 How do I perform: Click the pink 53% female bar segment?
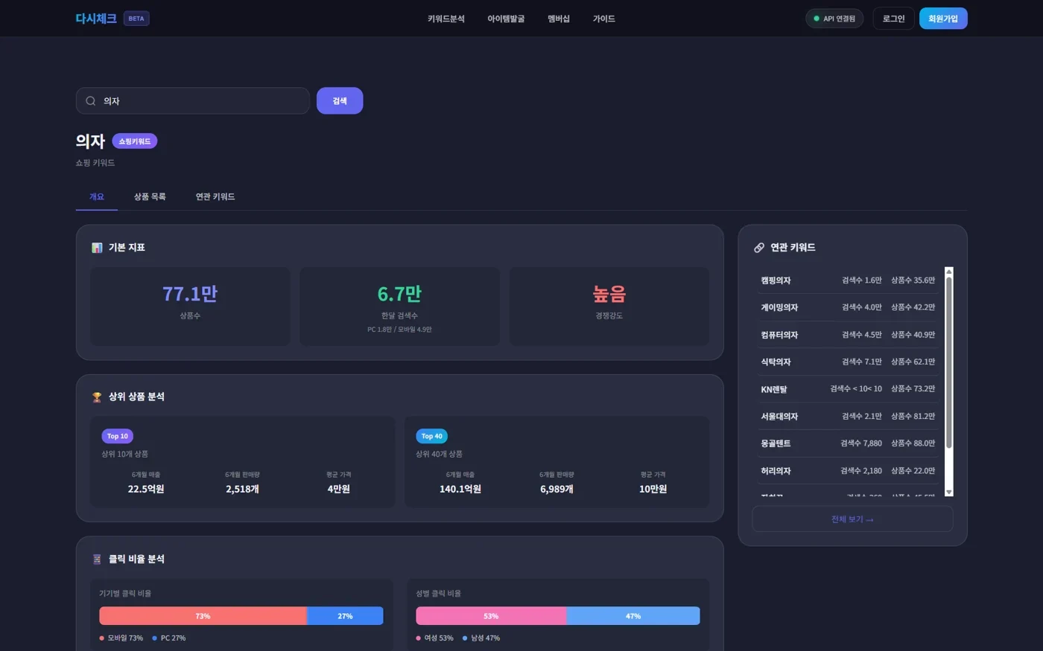[x=491, y=616]
